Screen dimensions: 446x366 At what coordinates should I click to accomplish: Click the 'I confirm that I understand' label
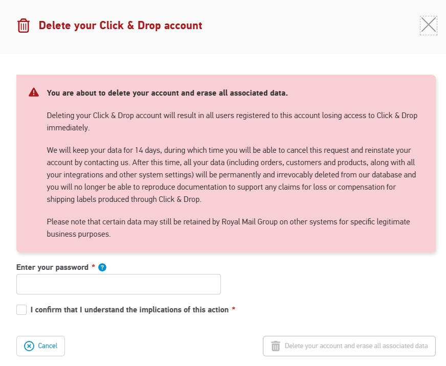(x=129, y=310)
